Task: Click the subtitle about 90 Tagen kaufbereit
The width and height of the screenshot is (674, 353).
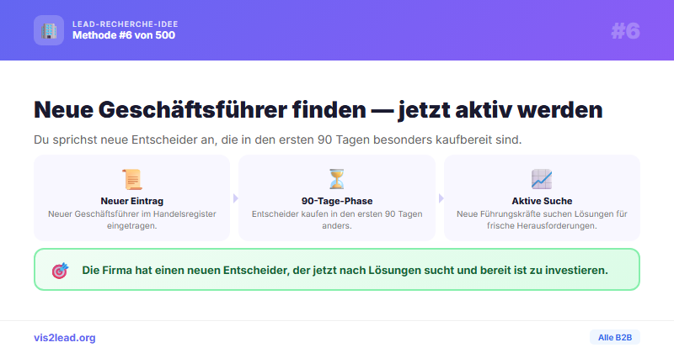Action: pos(278,140)
